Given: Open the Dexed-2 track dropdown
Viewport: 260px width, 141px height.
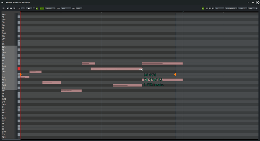Looking at the screenshot, I should 242,8.
